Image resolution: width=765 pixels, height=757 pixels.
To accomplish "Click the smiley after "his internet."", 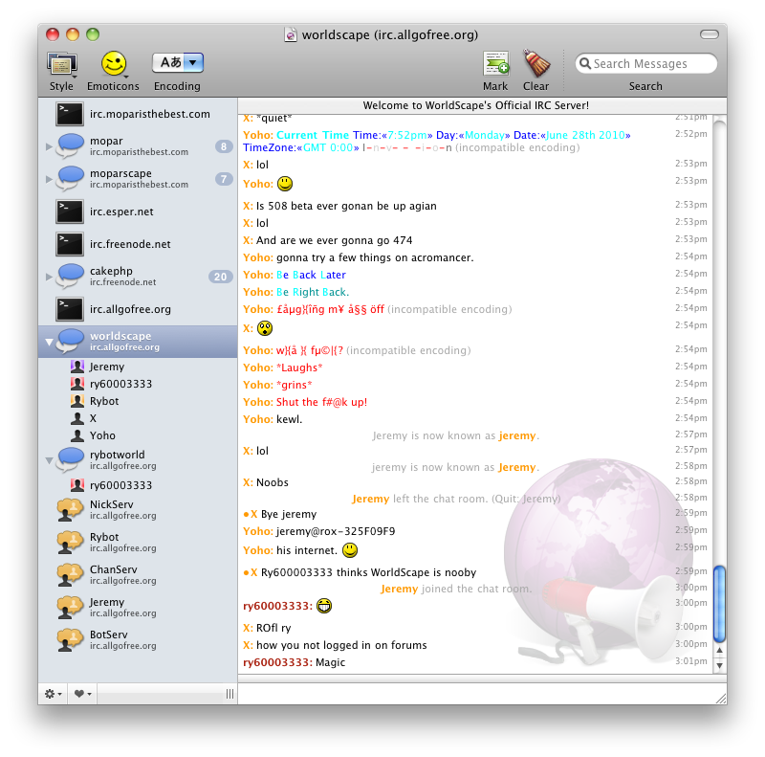I will (x=350, y=550).
